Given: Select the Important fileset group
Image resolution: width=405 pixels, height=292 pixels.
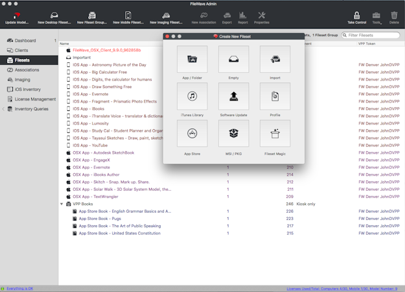Looking at the screenshot, I should (82, 57).
